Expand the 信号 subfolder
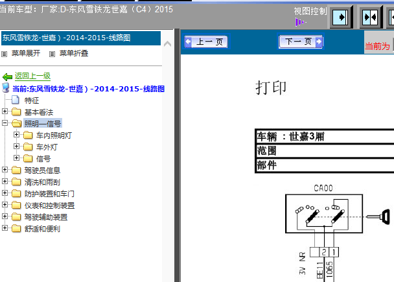 coord(16,158)
